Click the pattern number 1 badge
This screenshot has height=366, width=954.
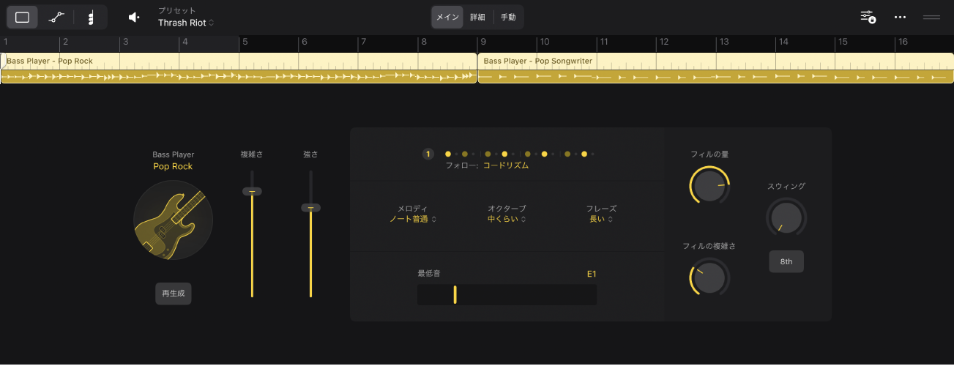coord(428,154)
